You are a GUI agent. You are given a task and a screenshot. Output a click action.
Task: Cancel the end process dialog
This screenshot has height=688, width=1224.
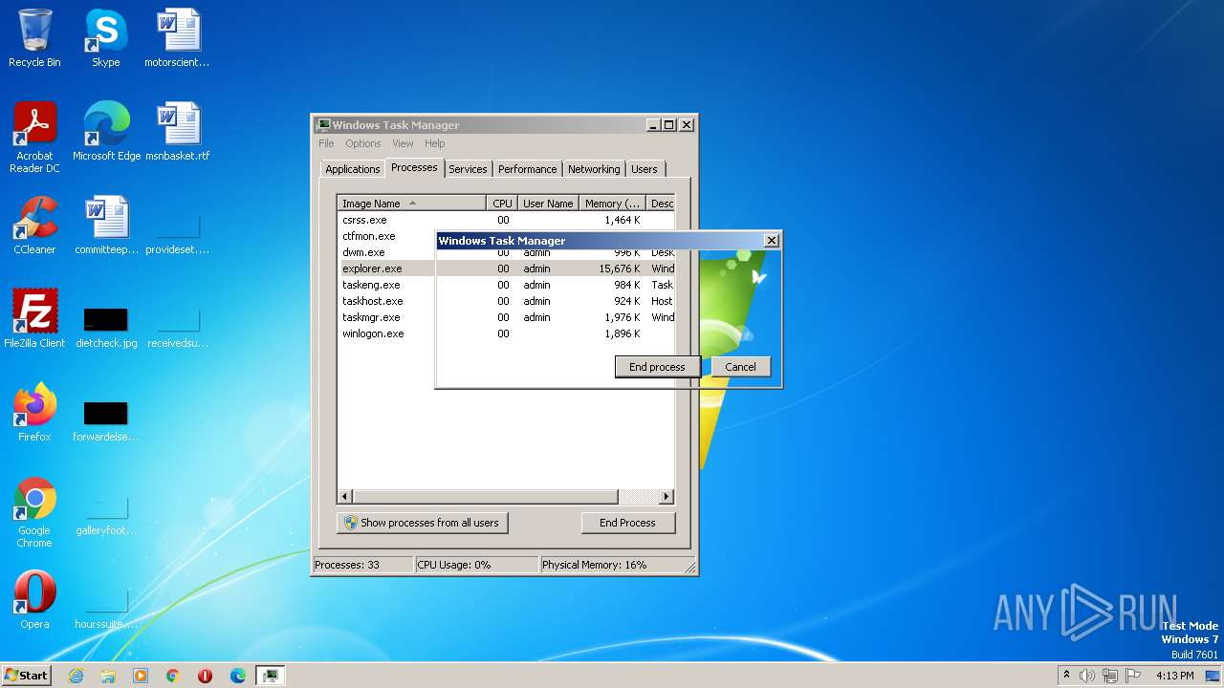coord(740,367)
